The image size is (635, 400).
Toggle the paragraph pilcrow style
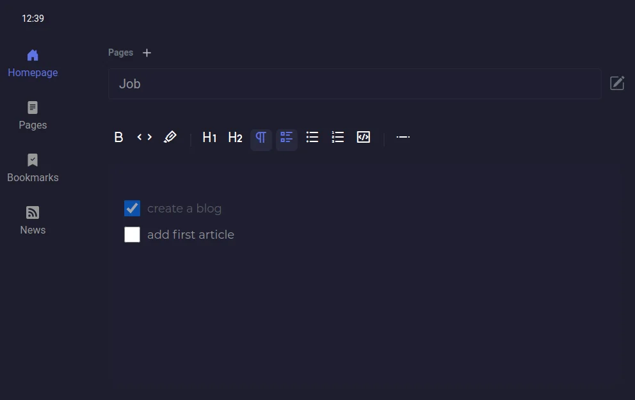point(261,140)
